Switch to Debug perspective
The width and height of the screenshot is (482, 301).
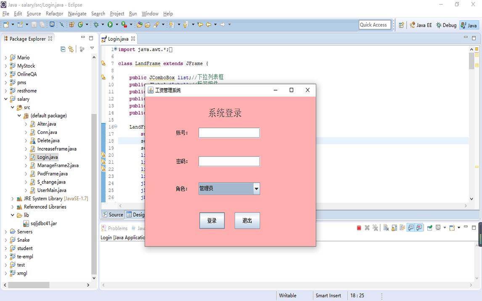pyautogui.click(x=446, y=25)
